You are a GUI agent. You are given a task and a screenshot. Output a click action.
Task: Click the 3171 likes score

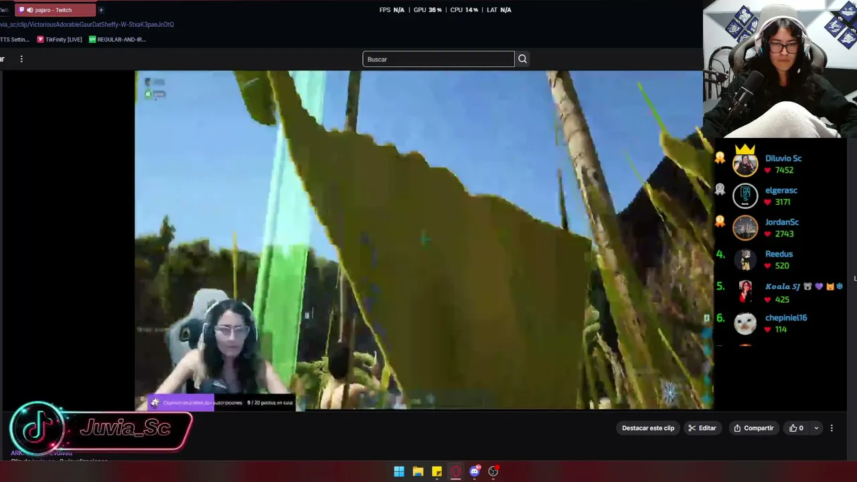click(x=783, y=202)
